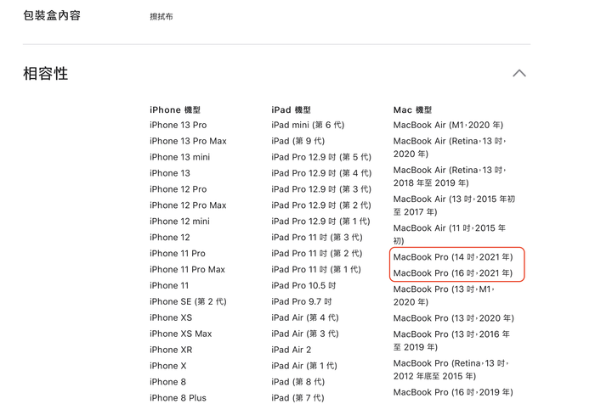Select MacBook Pro (14 吋, 2021 年)

click(x=453, y=257)
